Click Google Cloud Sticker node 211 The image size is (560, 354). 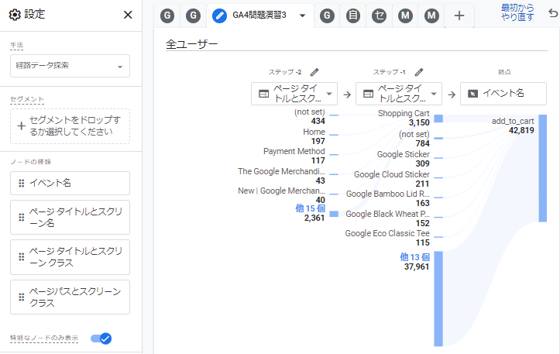tap(392, 179)
